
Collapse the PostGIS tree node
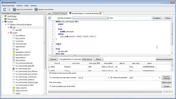[3, 22]
